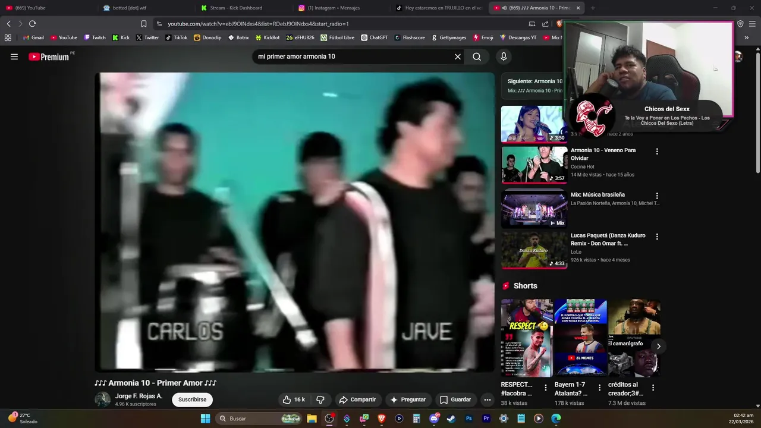Open the Windows Start menu

click(205, 418)
